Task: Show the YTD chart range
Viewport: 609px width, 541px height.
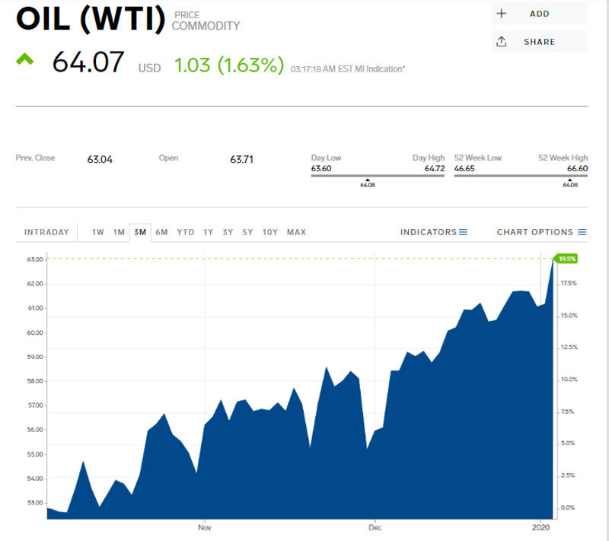Action: tap(186, 232)
